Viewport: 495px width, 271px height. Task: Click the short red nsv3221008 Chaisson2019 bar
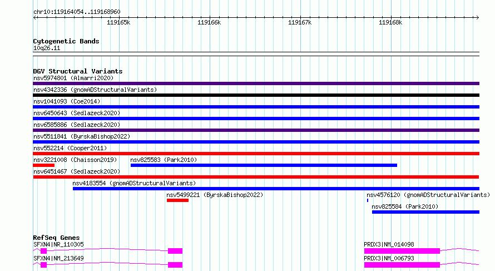click(x=44, y=165)
